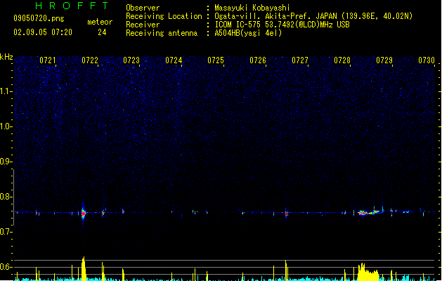Click the 0724 time axis marker
The height and width of the screenshot is (281, 442).
click(x=174, y=60)
